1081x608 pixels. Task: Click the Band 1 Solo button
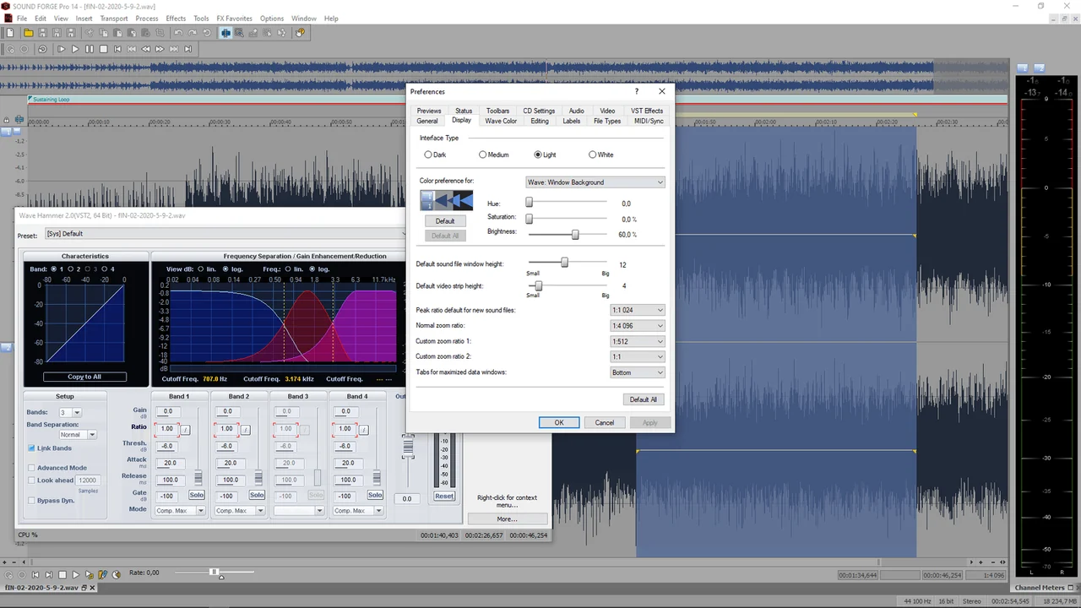coord(197,495)
